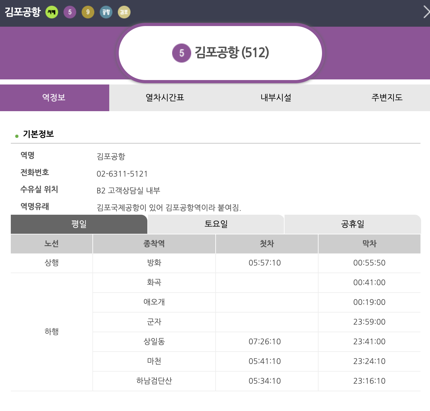Open the 역정보 tab
This screenshot has width=430, height=411.
55,98
